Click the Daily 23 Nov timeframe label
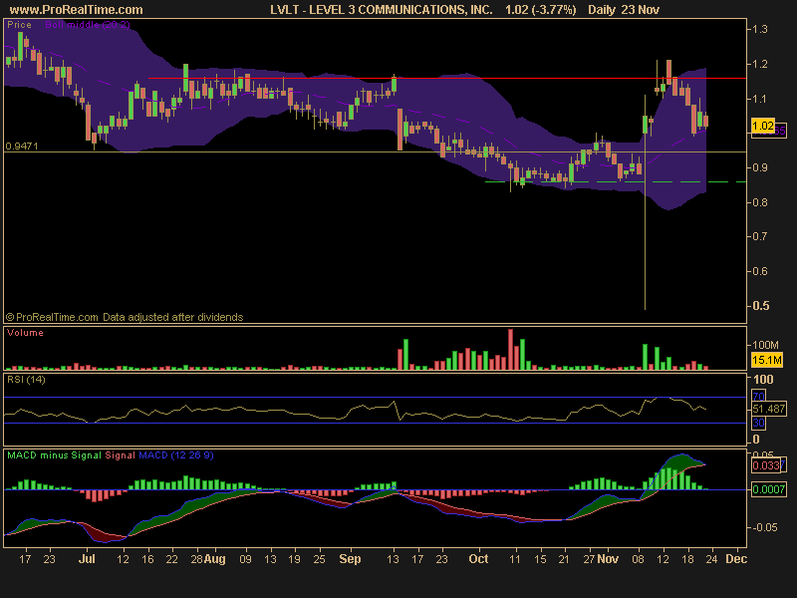This screenshot has height=598, width=797. click(624, 10)
